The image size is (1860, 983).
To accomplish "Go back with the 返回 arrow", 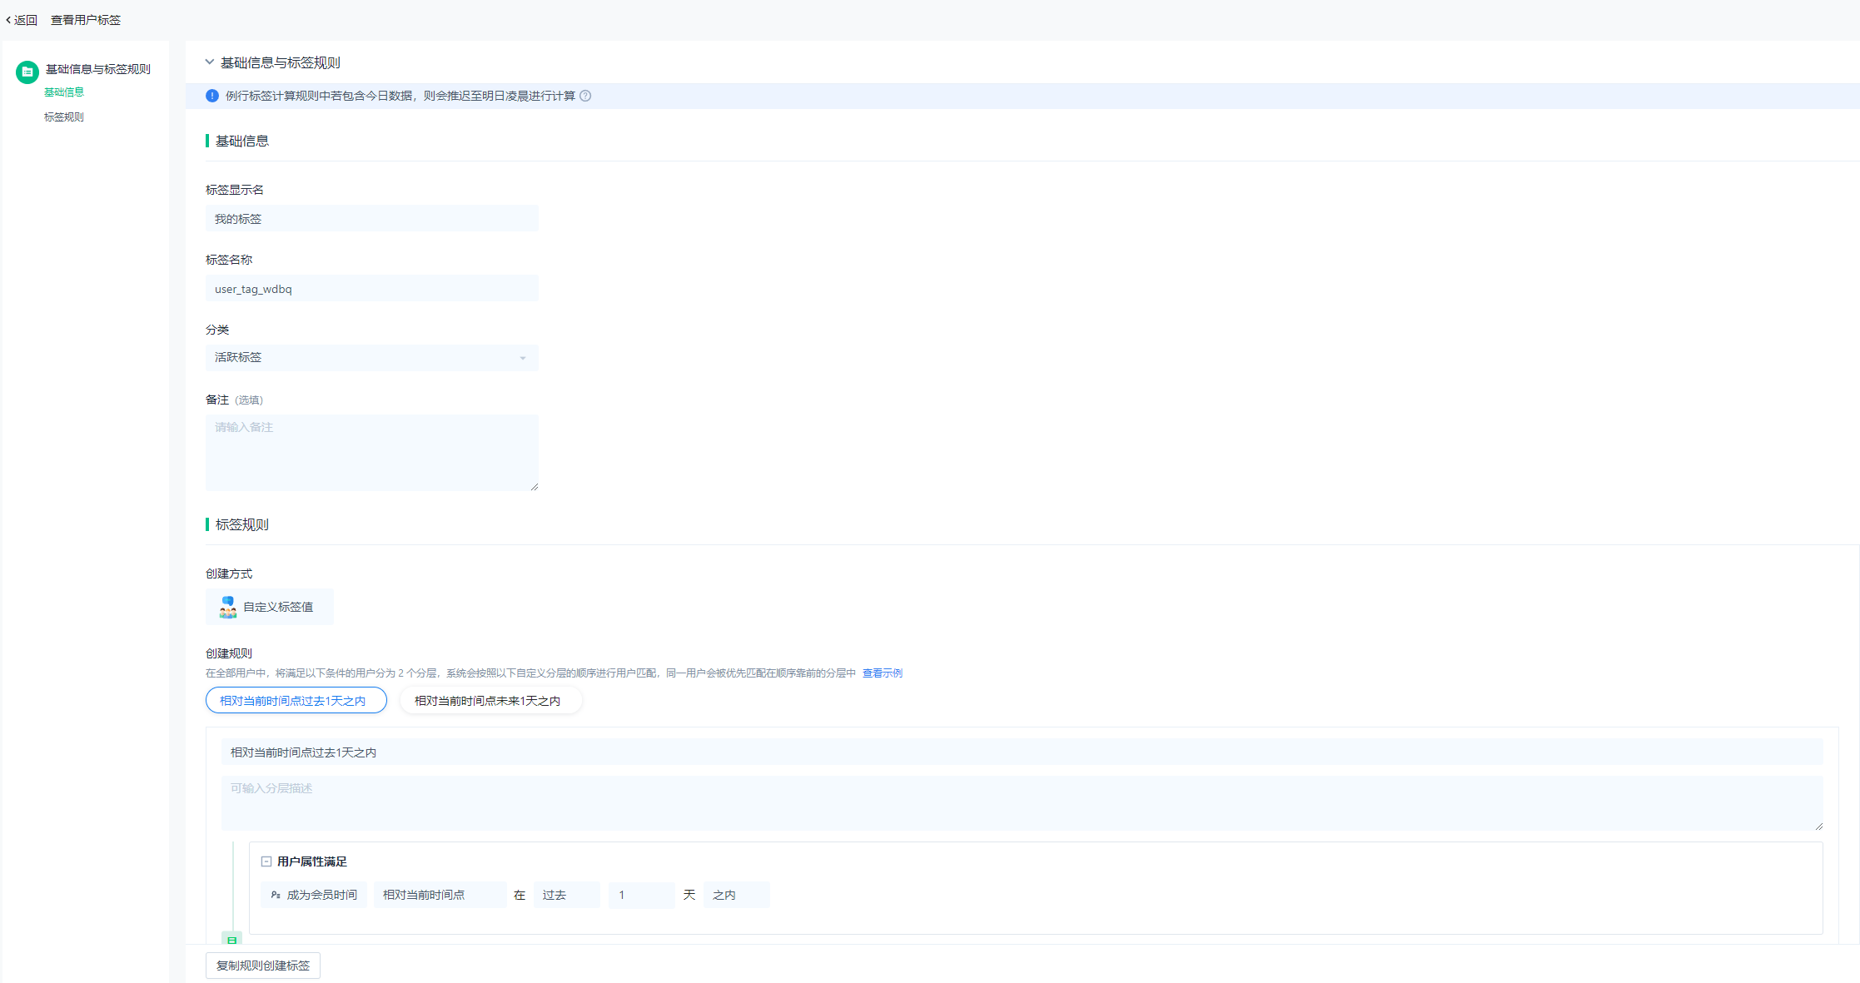I will tap(21, 20).
